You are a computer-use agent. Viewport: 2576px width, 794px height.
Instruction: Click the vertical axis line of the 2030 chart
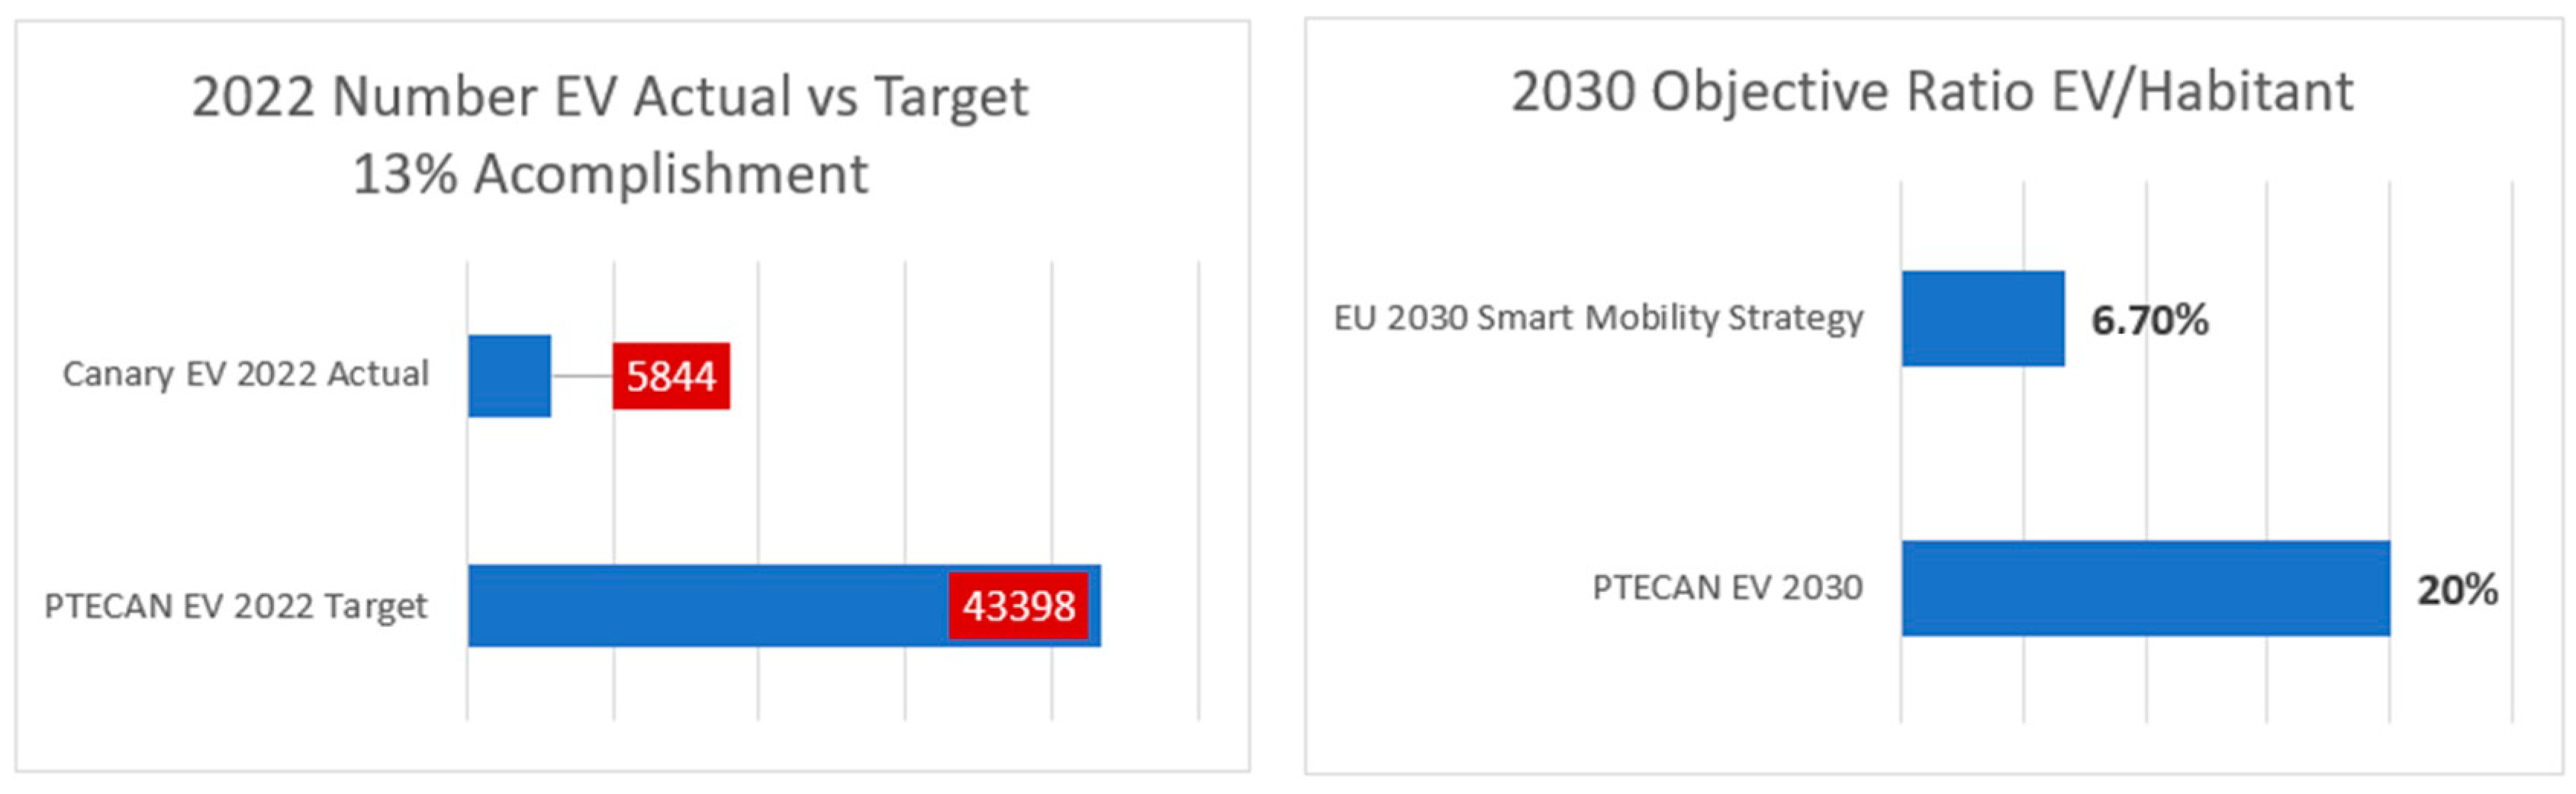(1901, 450)
